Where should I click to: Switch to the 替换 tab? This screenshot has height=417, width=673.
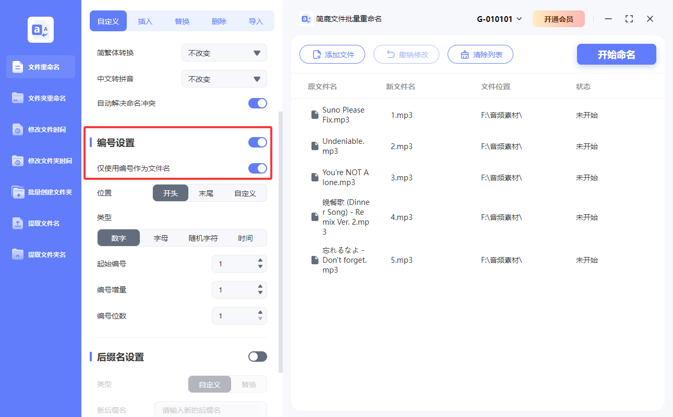click(x=182, y=21)
